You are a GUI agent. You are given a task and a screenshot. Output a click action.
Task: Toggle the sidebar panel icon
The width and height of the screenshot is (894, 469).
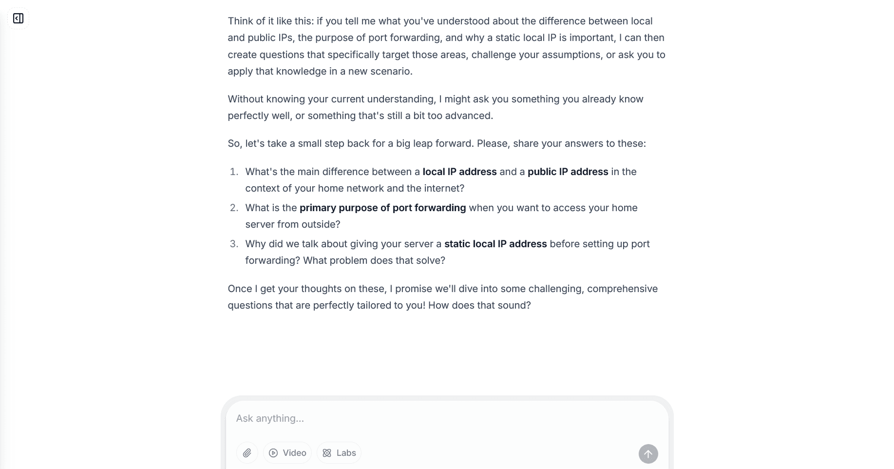(18, 19)
